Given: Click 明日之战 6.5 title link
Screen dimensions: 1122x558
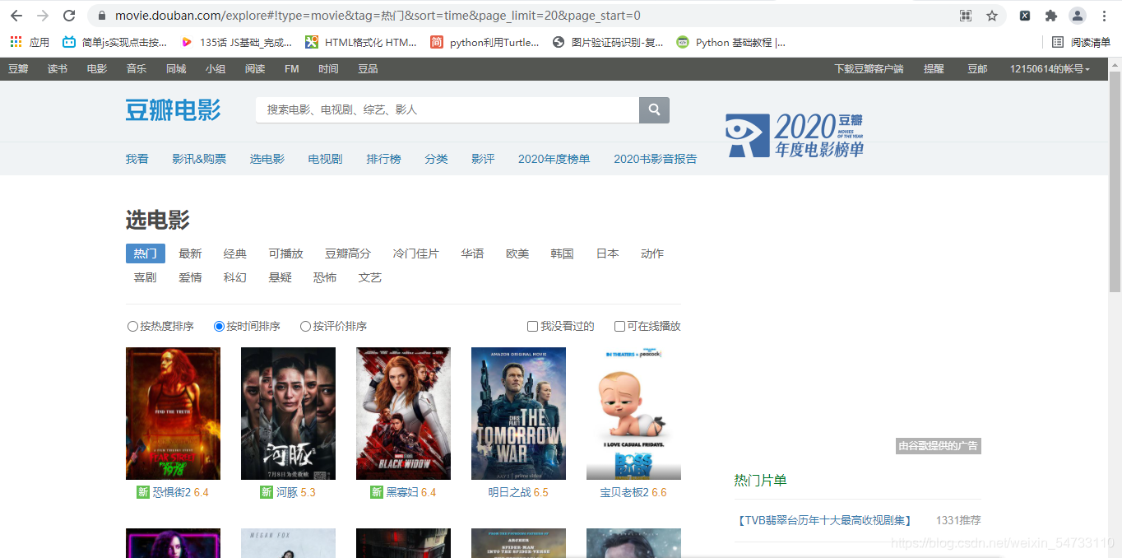Looking at the screenshot, I should [x=518, y=492].
